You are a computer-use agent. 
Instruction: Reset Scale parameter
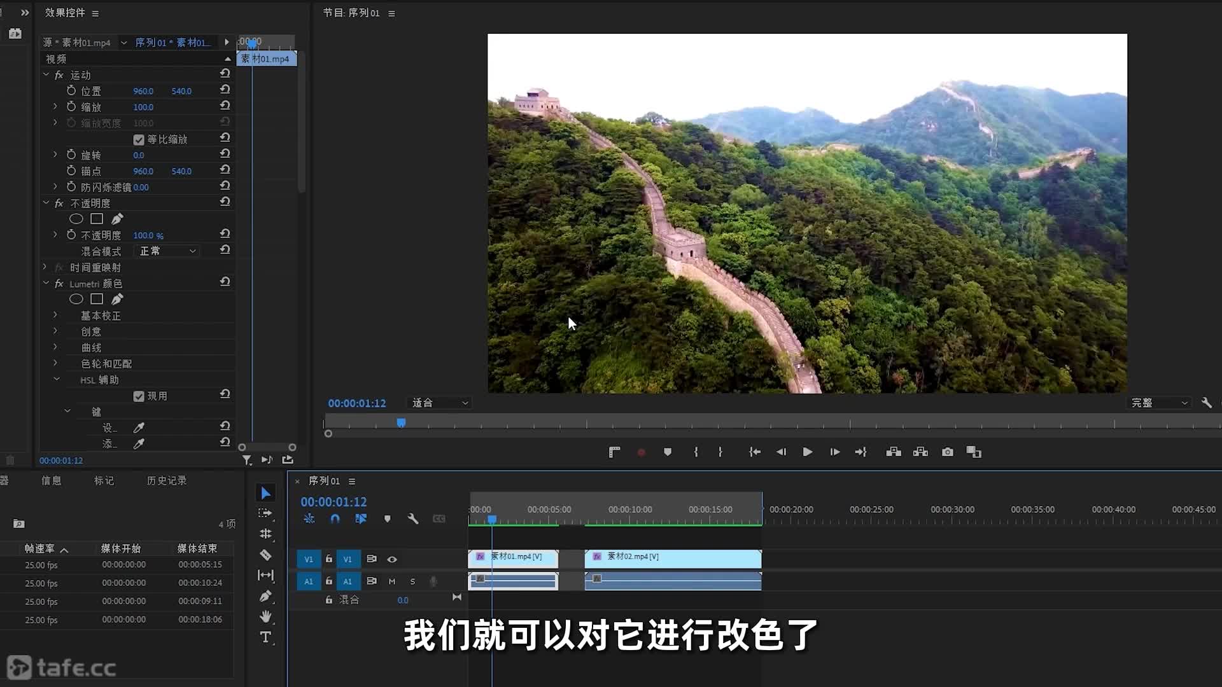tap(225, 106)
